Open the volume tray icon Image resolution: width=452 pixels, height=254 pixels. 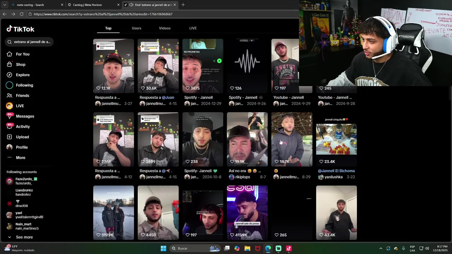(x=427, y=248)
